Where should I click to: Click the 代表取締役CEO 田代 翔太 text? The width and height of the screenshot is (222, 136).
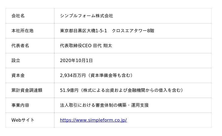click(x=86, y=46)
